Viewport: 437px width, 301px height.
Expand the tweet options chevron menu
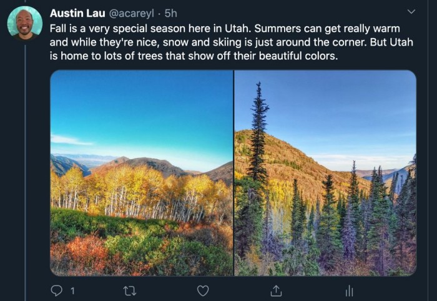point(411,12)
